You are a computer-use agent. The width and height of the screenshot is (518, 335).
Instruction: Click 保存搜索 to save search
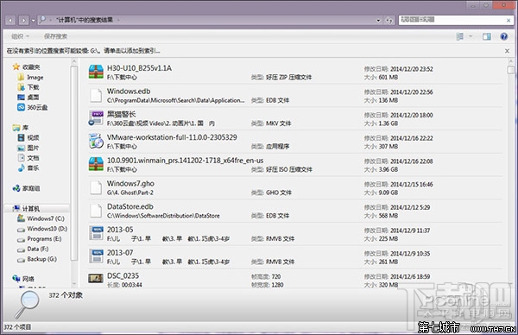(55, 36)
